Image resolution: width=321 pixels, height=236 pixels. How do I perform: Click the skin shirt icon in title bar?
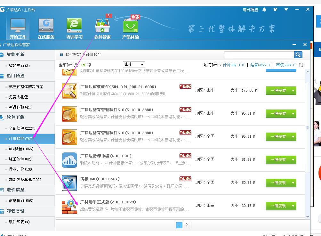(275, 9)
